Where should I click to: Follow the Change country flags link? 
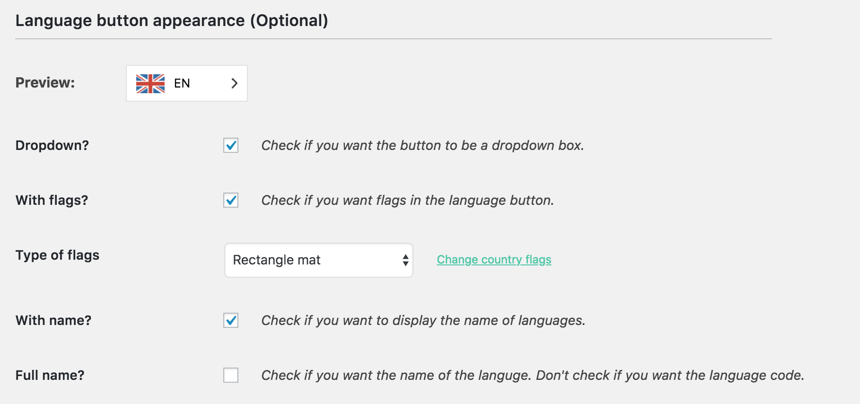tap(494, 260)
